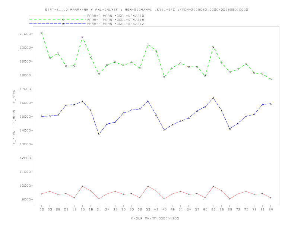The height and width of the screenshot is (228, 295).
Task: Click x-axis tick label 84
Action: pos(270,209)
